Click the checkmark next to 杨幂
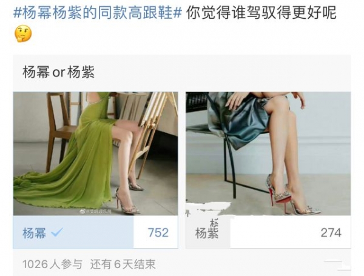The width and height of the screenshot is (364, 276). pos(56,232)
